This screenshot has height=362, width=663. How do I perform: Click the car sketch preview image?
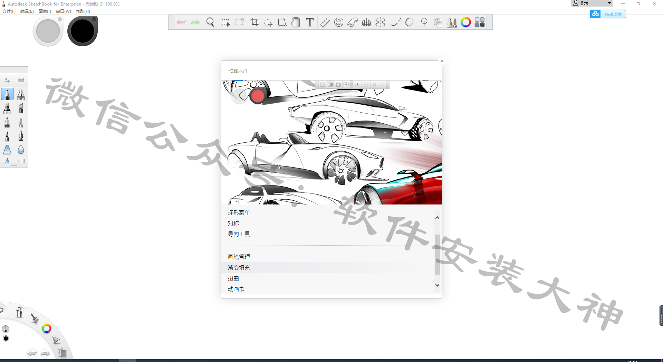331,142
